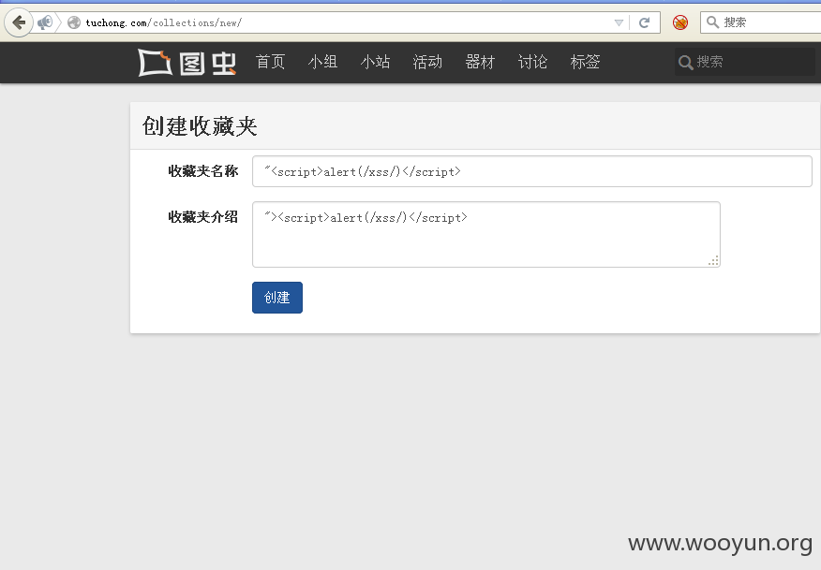Click the 收藏夹介绍 label

point(203,216)
